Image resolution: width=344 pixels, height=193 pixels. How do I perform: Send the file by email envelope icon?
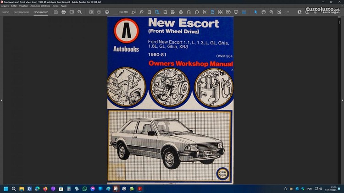pos(72,12)
